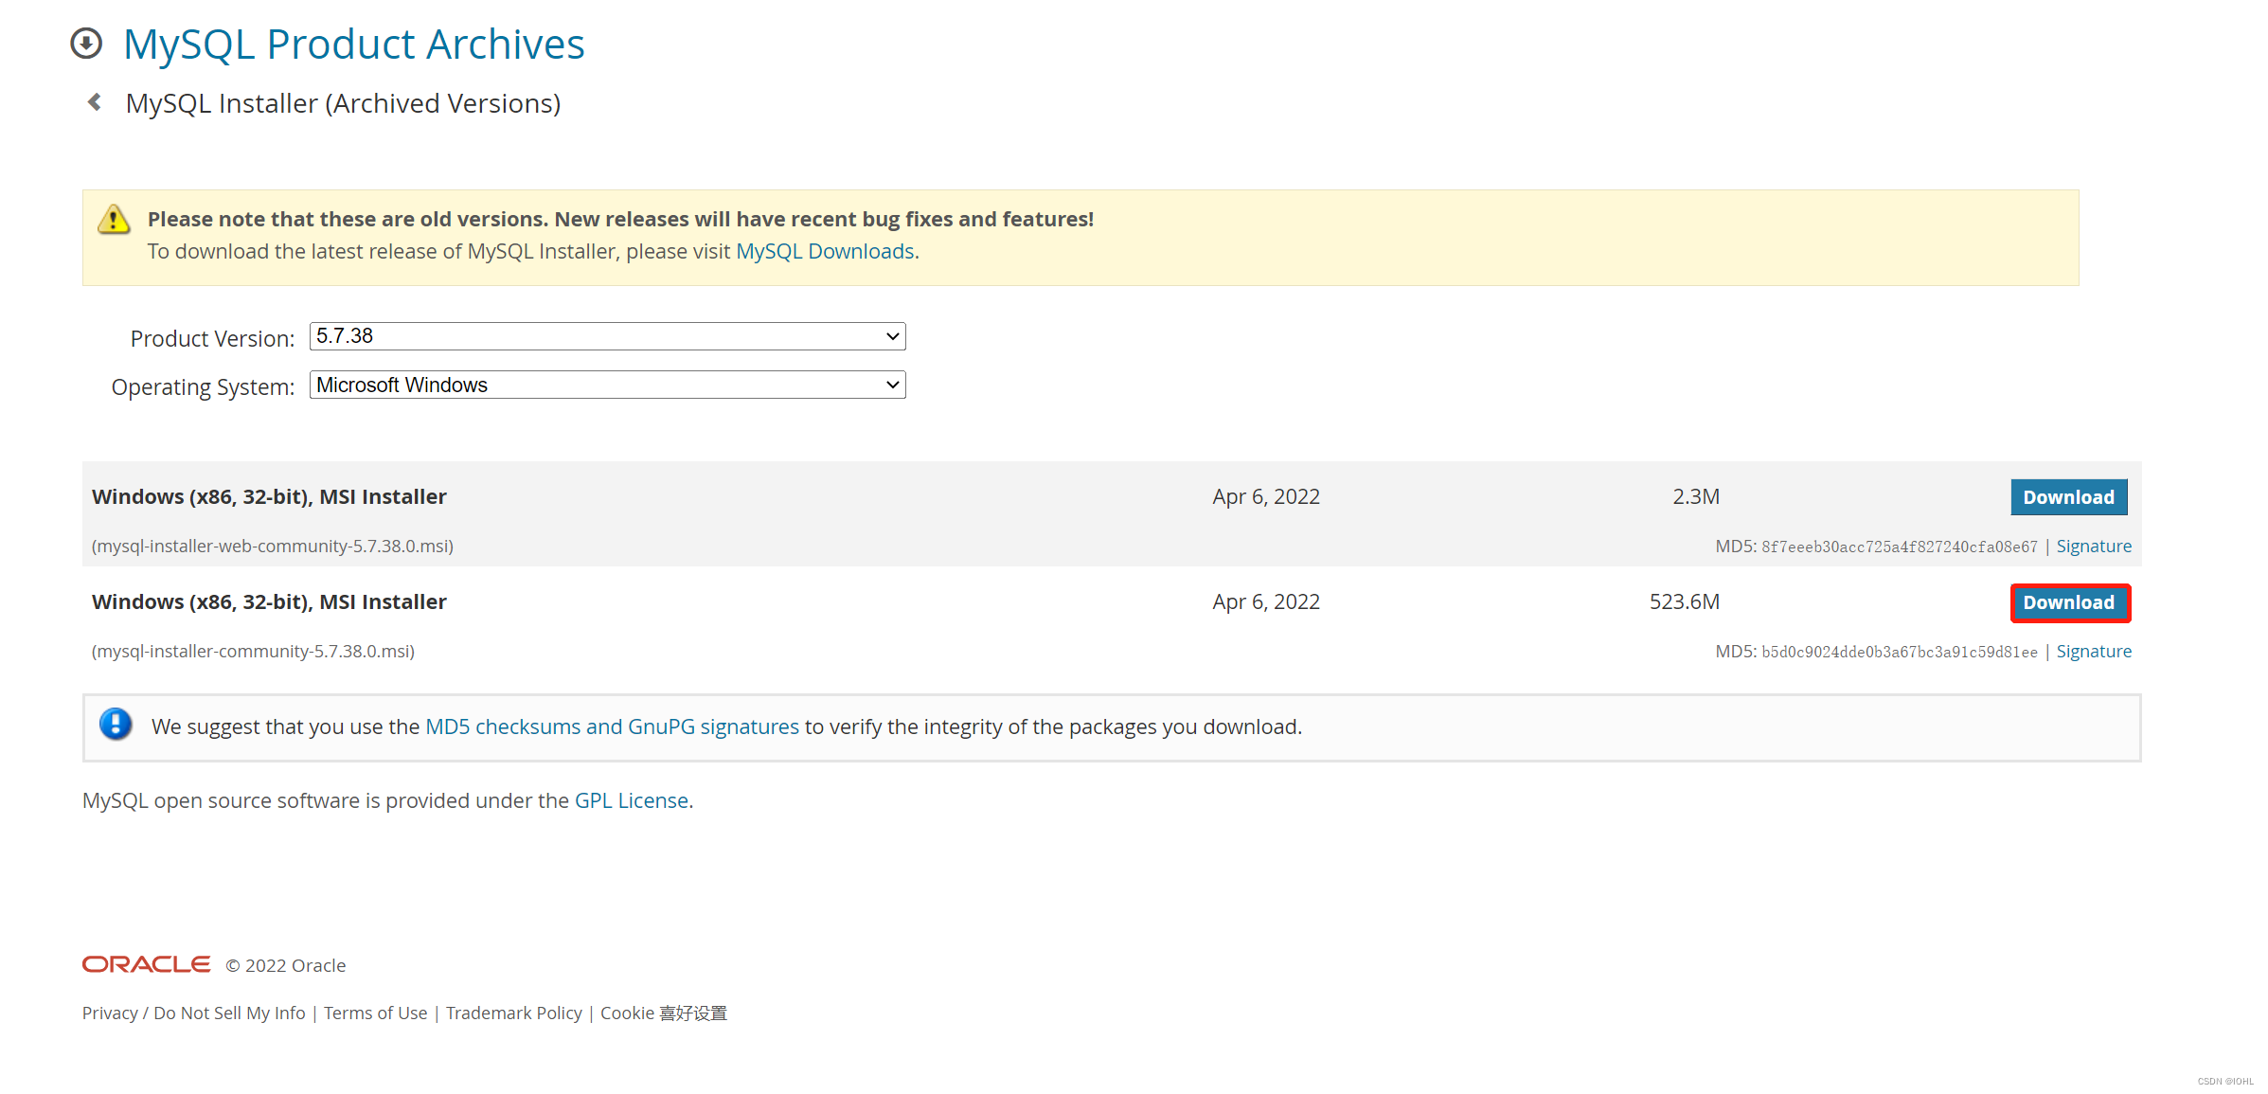The image size is (2268, 1094).
Task: Click the 523.6M file size value
Action: click(1684, 601)
